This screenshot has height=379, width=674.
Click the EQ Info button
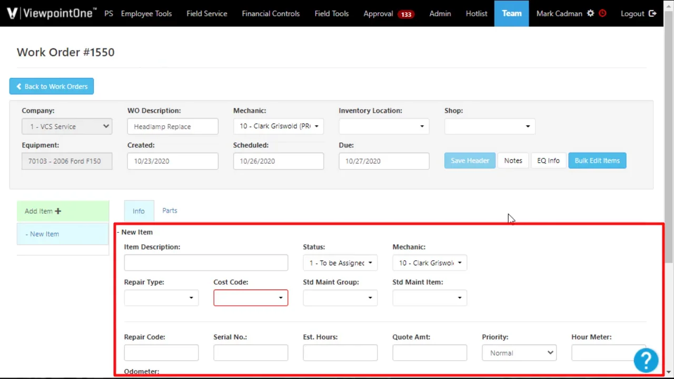pyautogui.click(x=548, y=161)
